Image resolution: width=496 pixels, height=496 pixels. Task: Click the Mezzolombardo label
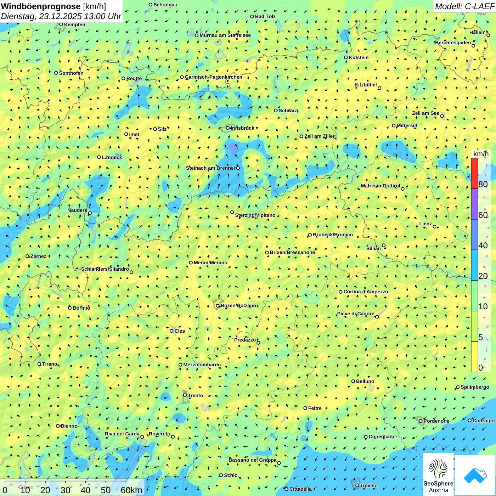[202, 365]
